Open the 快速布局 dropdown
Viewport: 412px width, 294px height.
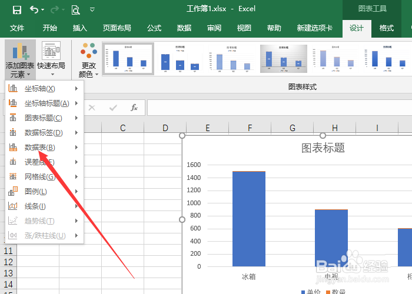point(51,60)
